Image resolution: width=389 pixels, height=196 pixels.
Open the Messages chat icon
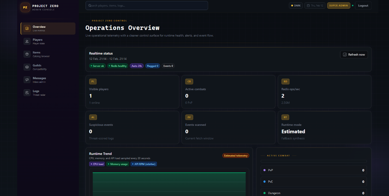[x=27, y=80]
